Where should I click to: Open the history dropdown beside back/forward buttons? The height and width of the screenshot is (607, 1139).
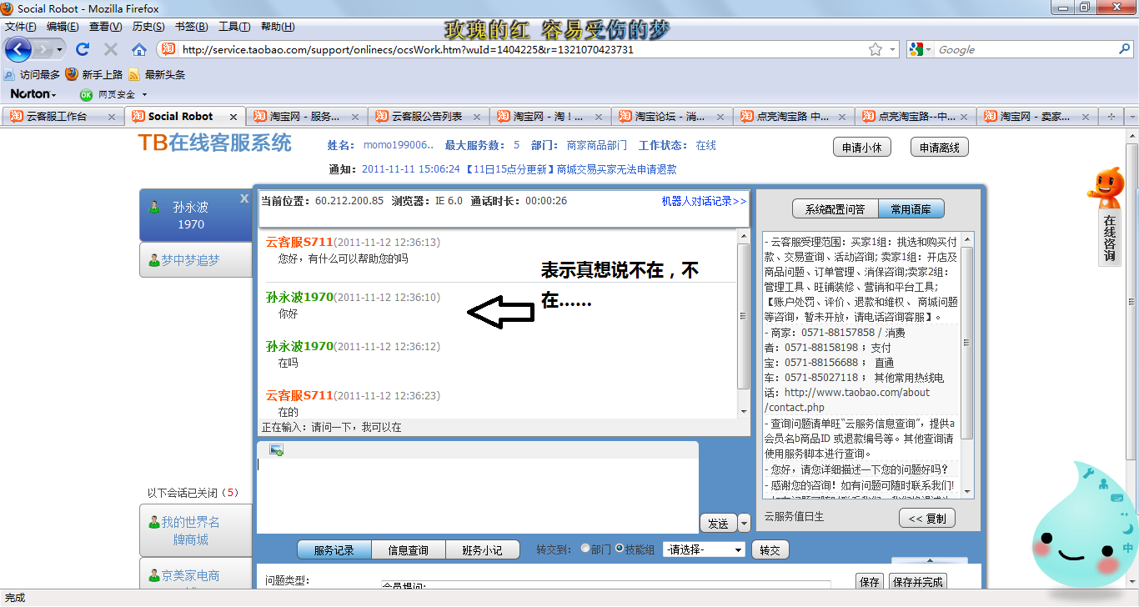(60, 50)
